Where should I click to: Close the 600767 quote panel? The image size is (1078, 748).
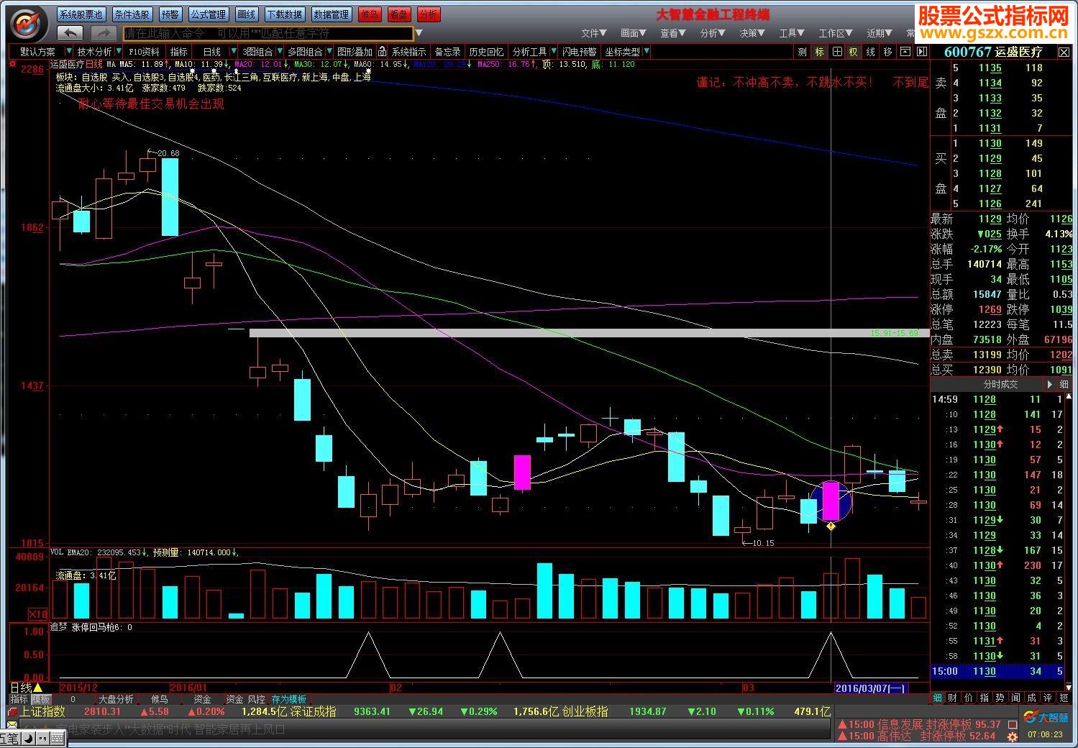coord(1064,52)
